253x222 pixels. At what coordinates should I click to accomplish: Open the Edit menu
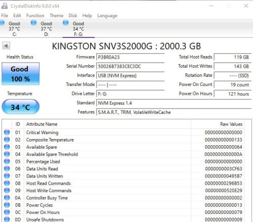17,16
